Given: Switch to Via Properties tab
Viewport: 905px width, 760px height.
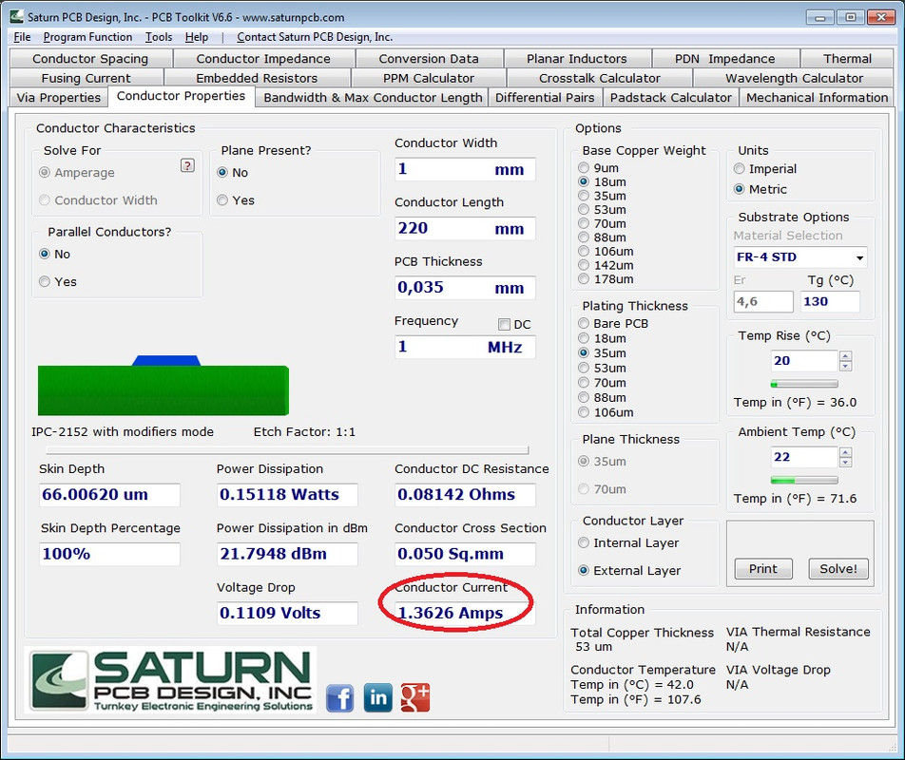Looking at the screenshot, I should point(59,98).
